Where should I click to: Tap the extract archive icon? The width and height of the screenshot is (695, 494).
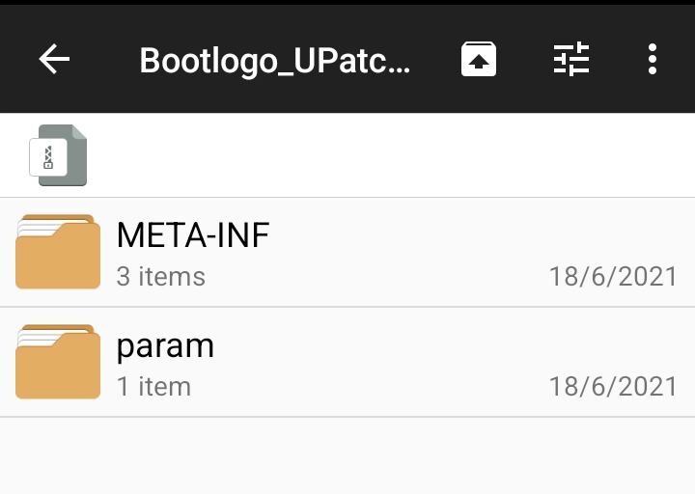click(479, 60)
